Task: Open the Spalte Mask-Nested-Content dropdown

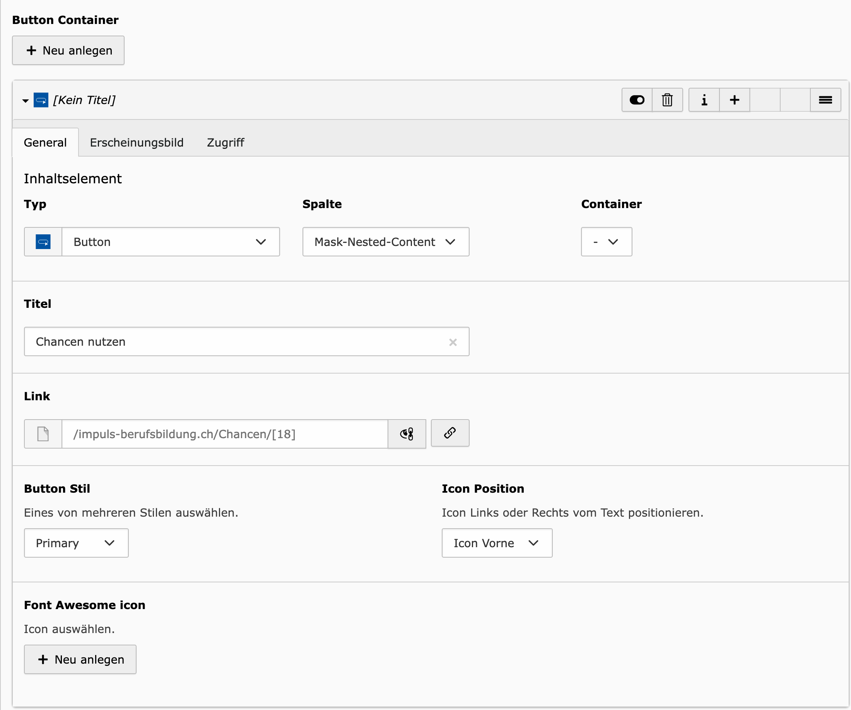Action: point(385,242)
